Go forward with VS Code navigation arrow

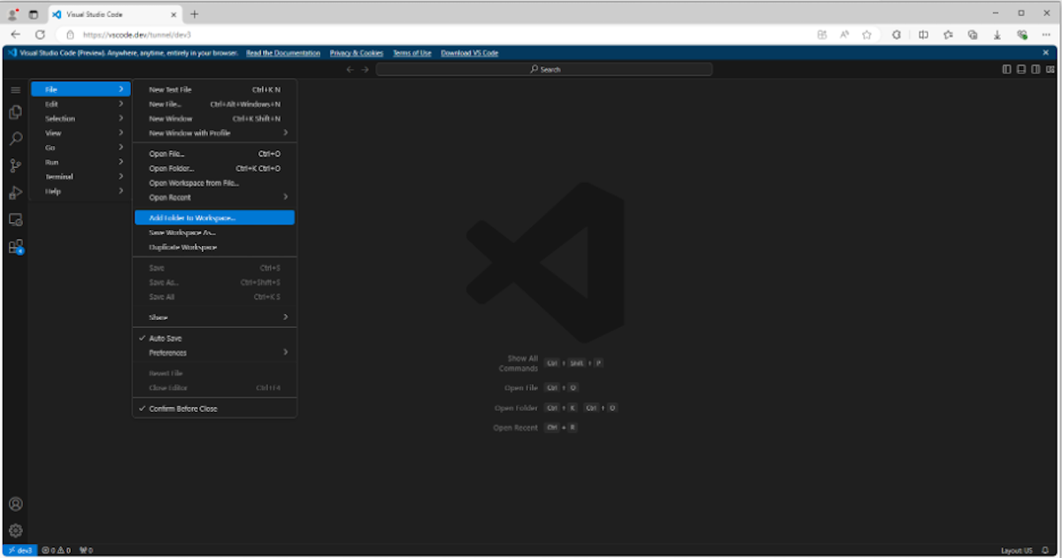[365, 69]
